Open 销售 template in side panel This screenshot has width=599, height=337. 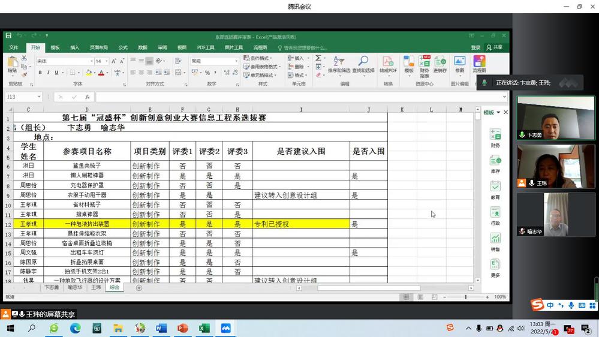coord(495,242)
